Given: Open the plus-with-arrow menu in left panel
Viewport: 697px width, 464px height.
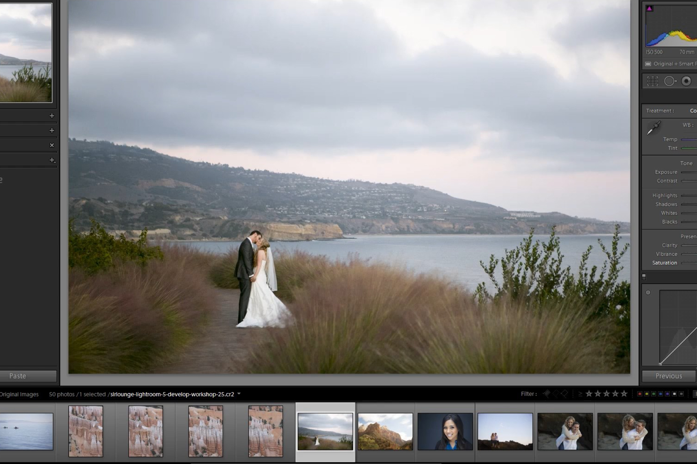Looking at the screenshot, I should 52,160.
